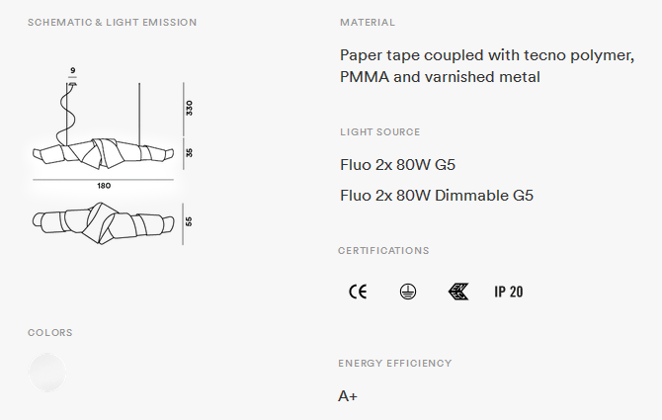This screenshot has height=420, width=662.
Task: Click the Certifications section heading
Action: pos(383,251)
